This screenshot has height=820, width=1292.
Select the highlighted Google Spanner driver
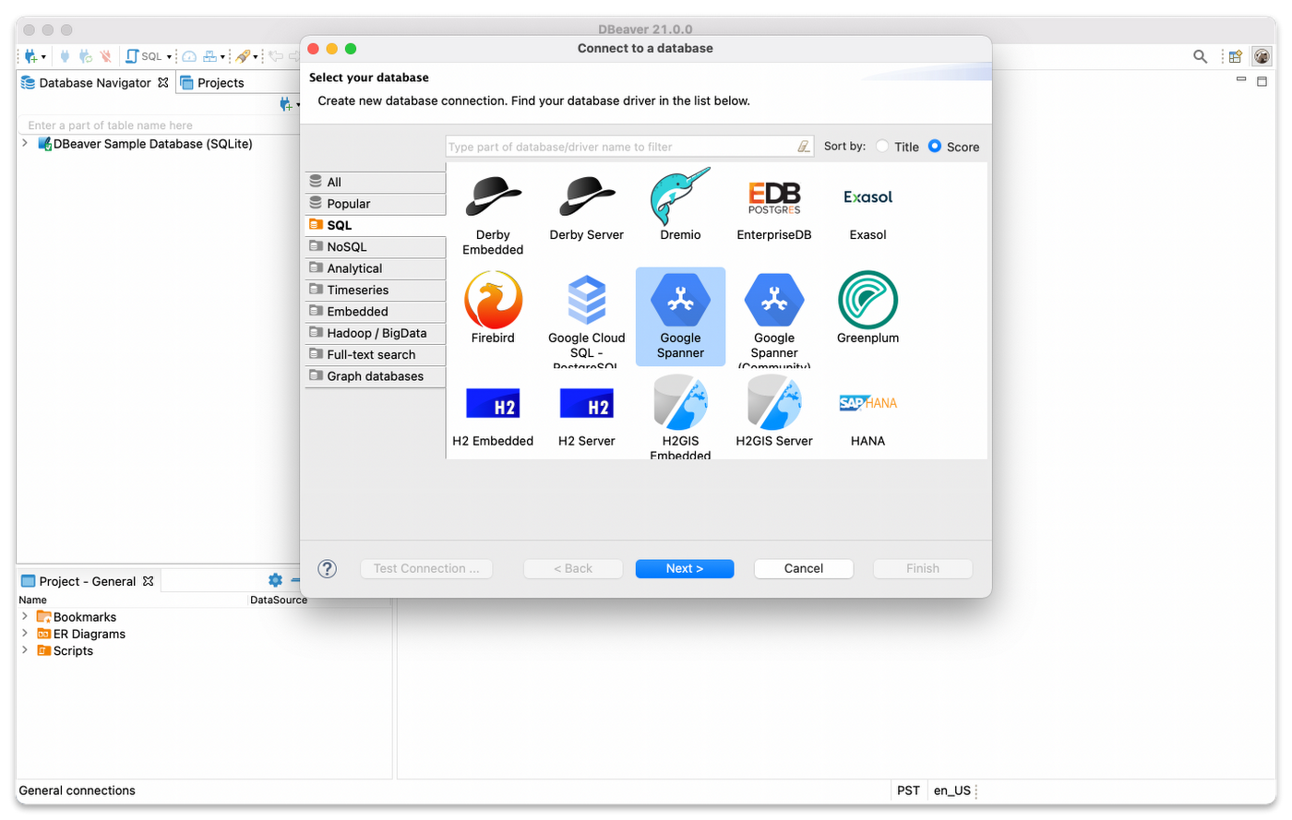click(x=680, y=316)
